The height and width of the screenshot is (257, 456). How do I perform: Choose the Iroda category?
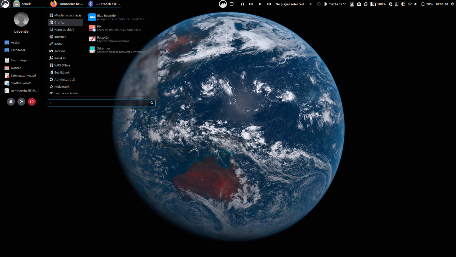pos(66,44)
